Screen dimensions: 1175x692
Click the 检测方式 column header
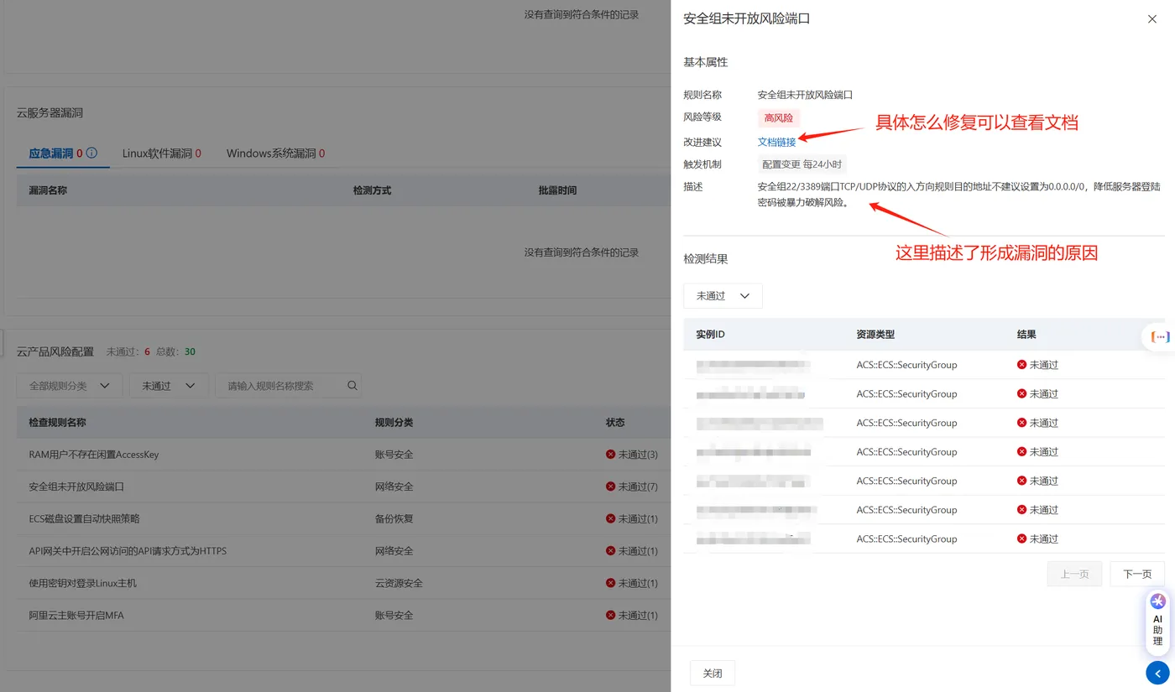tap(373, 190)
